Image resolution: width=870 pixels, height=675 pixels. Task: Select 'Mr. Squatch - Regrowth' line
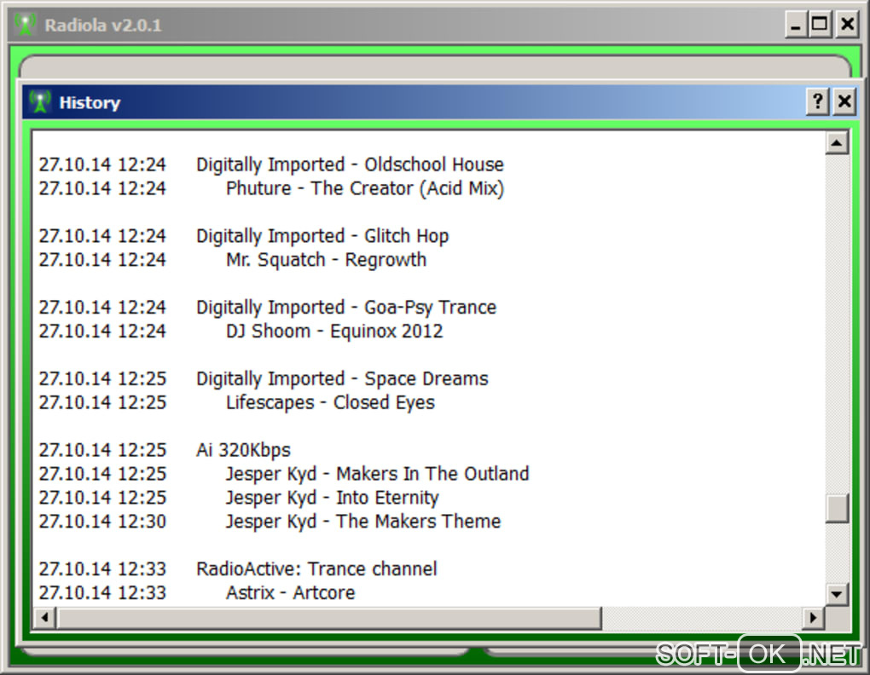(x=326, y=260)
